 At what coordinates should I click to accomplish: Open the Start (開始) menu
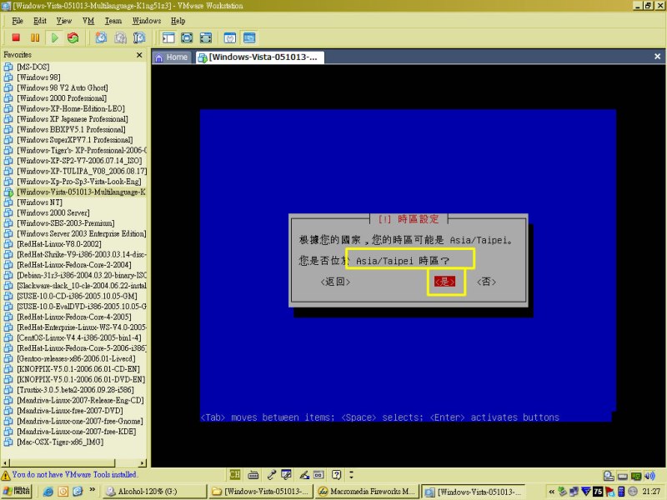tap(17, 491)
